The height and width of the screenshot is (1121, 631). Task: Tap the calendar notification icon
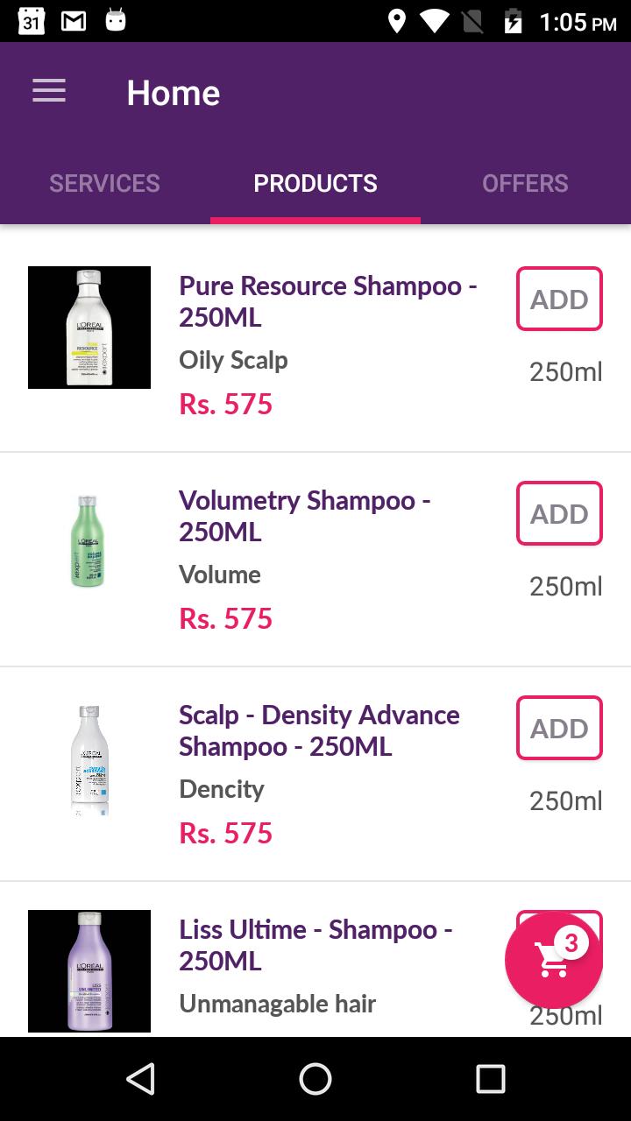point(31,21)
